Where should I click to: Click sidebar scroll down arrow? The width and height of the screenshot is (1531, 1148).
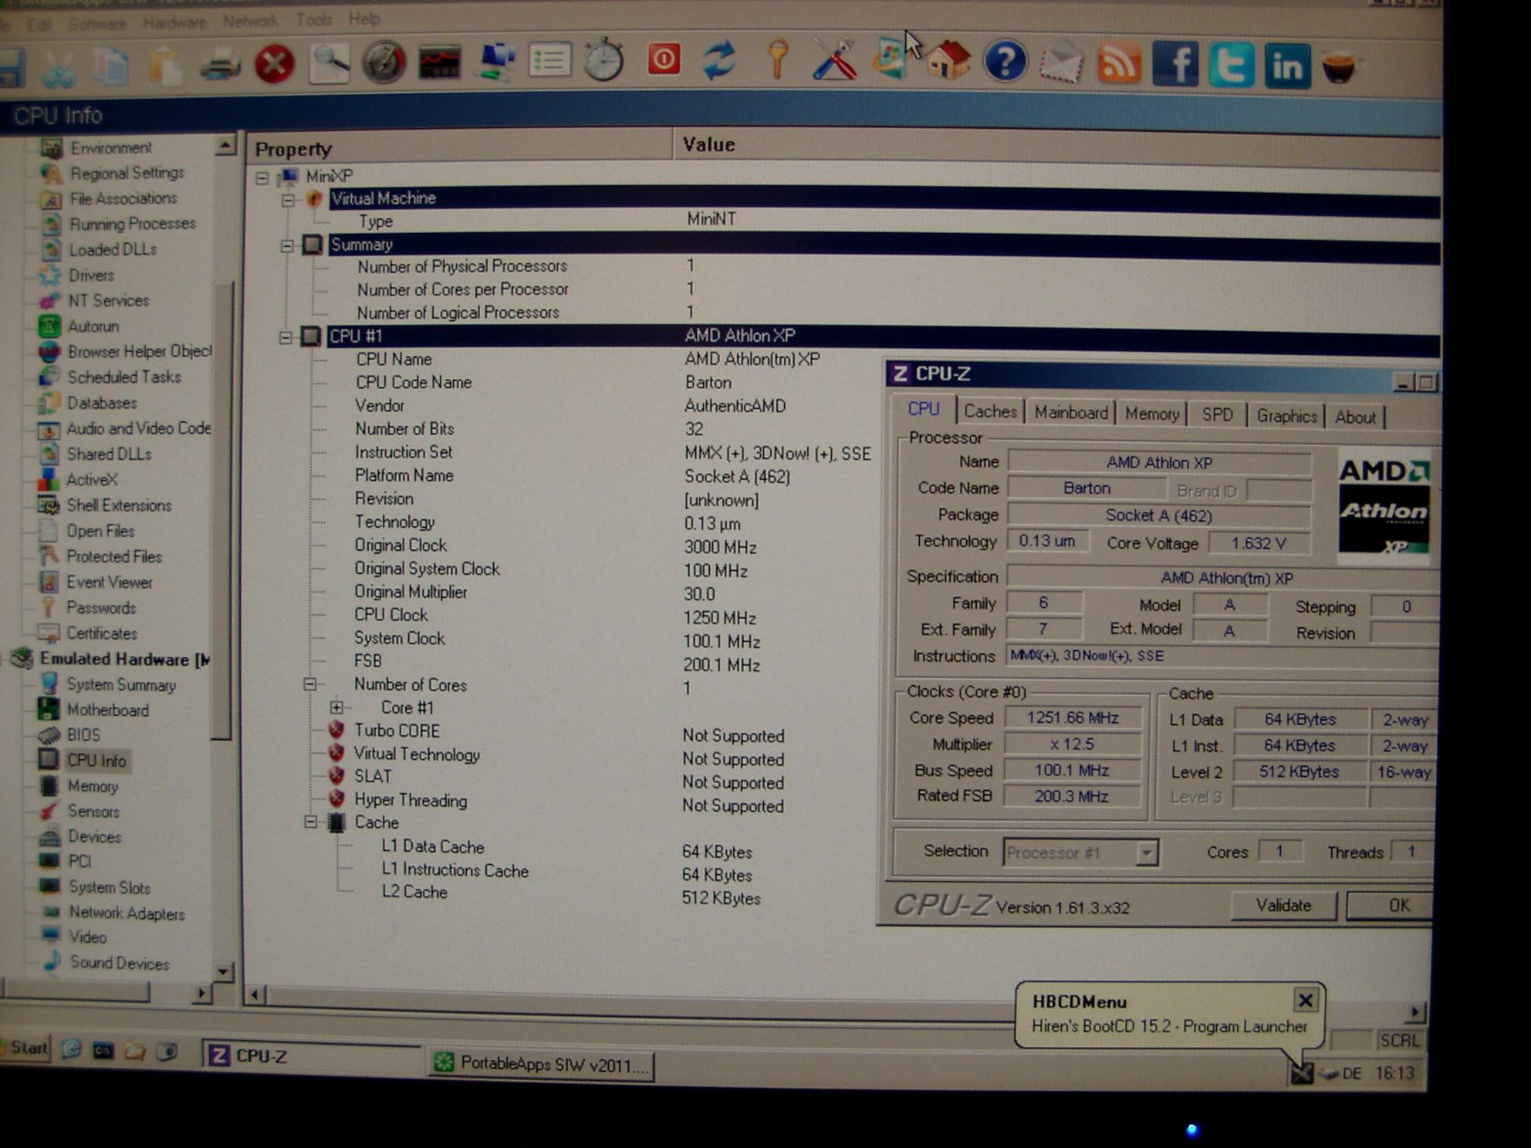pos(222,971)
